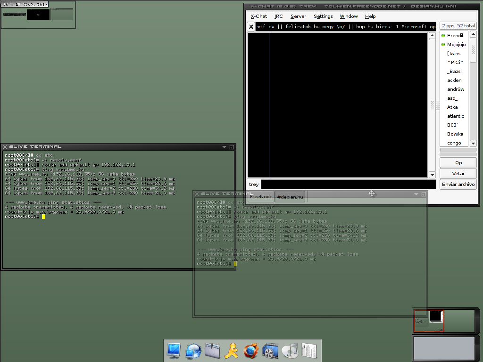Viewport: 483px width, 362px height.
Task: Select user [Twins in the user list
Action: coord(454,53)
